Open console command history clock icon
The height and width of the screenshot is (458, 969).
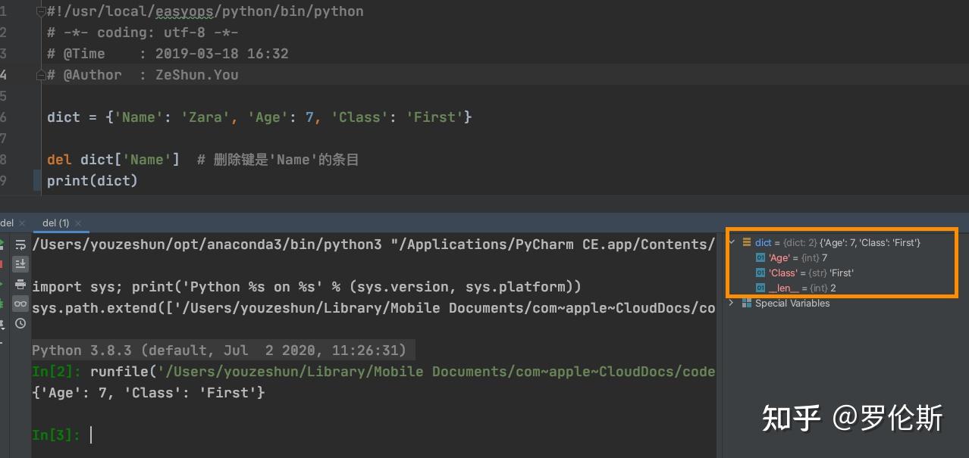click(x=20, y=323)
